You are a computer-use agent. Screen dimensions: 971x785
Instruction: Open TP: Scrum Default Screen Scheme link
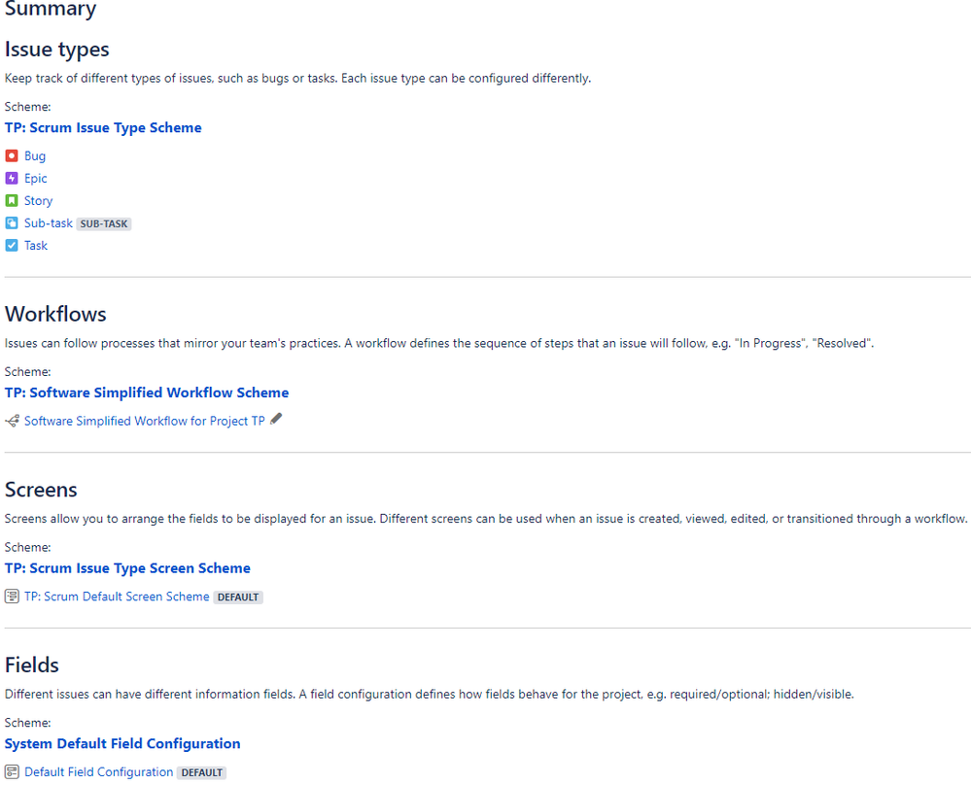pos(117,597)
